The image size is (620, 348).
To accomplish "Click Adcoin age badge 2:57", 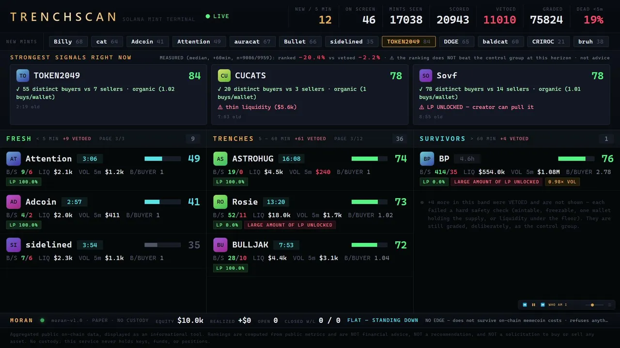I will pyautogui.click(x=74, y=202).
